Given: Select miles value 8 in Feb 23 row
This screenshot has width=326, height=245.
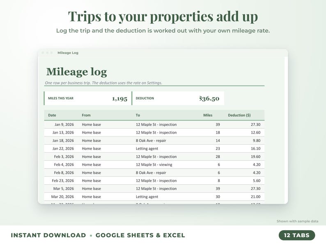Looking at the screenshot, I should pos(219,180).
